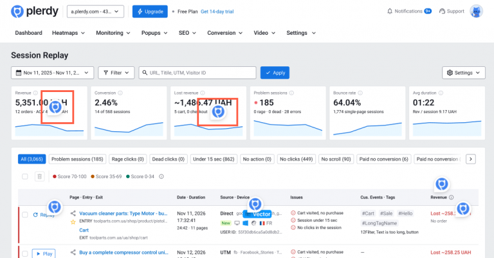Open the Settings dropdown at the right of the filter bar
The image size is (494, 258).
pos(463,73)
